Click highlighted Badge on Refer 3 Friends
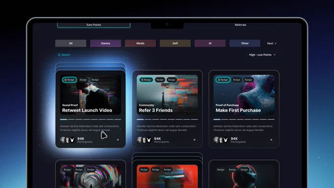The height and width of the screenshot is (188, 334). click(x=146, y=80)
